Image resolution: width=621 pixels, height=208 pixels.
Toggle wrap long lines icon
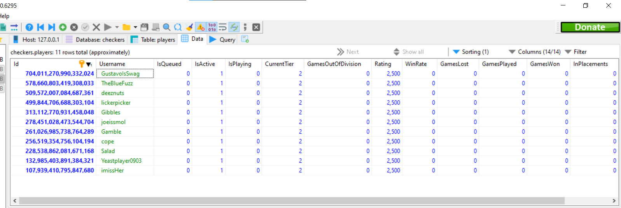223,27
